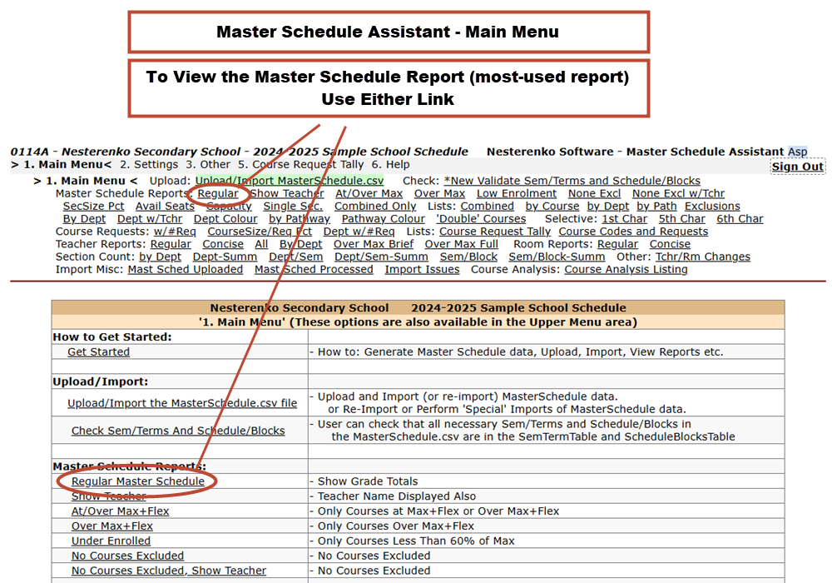Image resolution: width=832 pixels, height=583 pixels.
Task: View the Over Max Brief teacher report
Action: pyautogui.click(x=374, y=244)
